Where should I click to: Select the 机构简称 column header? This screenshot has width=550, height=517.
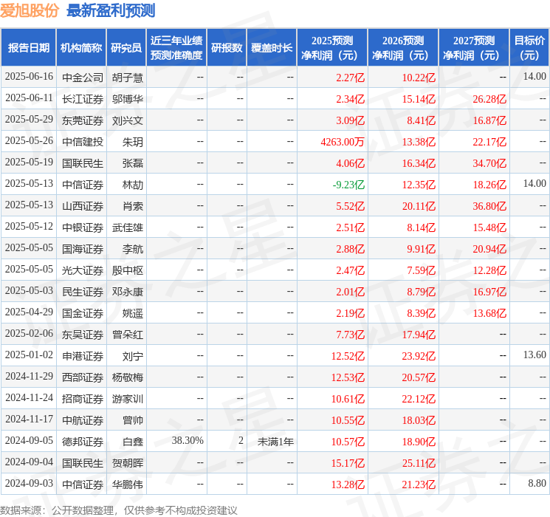point(81,48)
